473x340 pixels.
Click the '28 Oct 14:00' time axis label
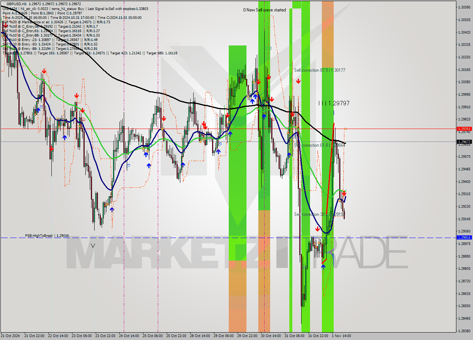click(200, 336)
